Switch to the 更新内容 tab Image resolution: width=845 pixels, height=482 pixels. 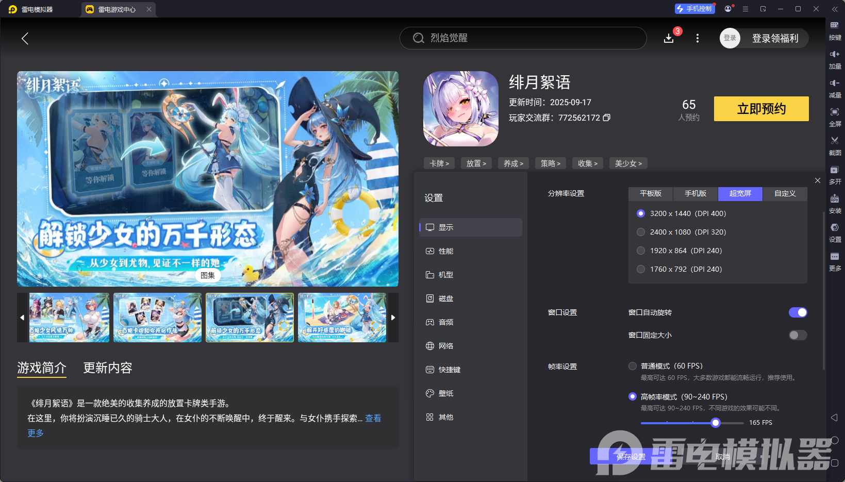(x=107, y=368)
